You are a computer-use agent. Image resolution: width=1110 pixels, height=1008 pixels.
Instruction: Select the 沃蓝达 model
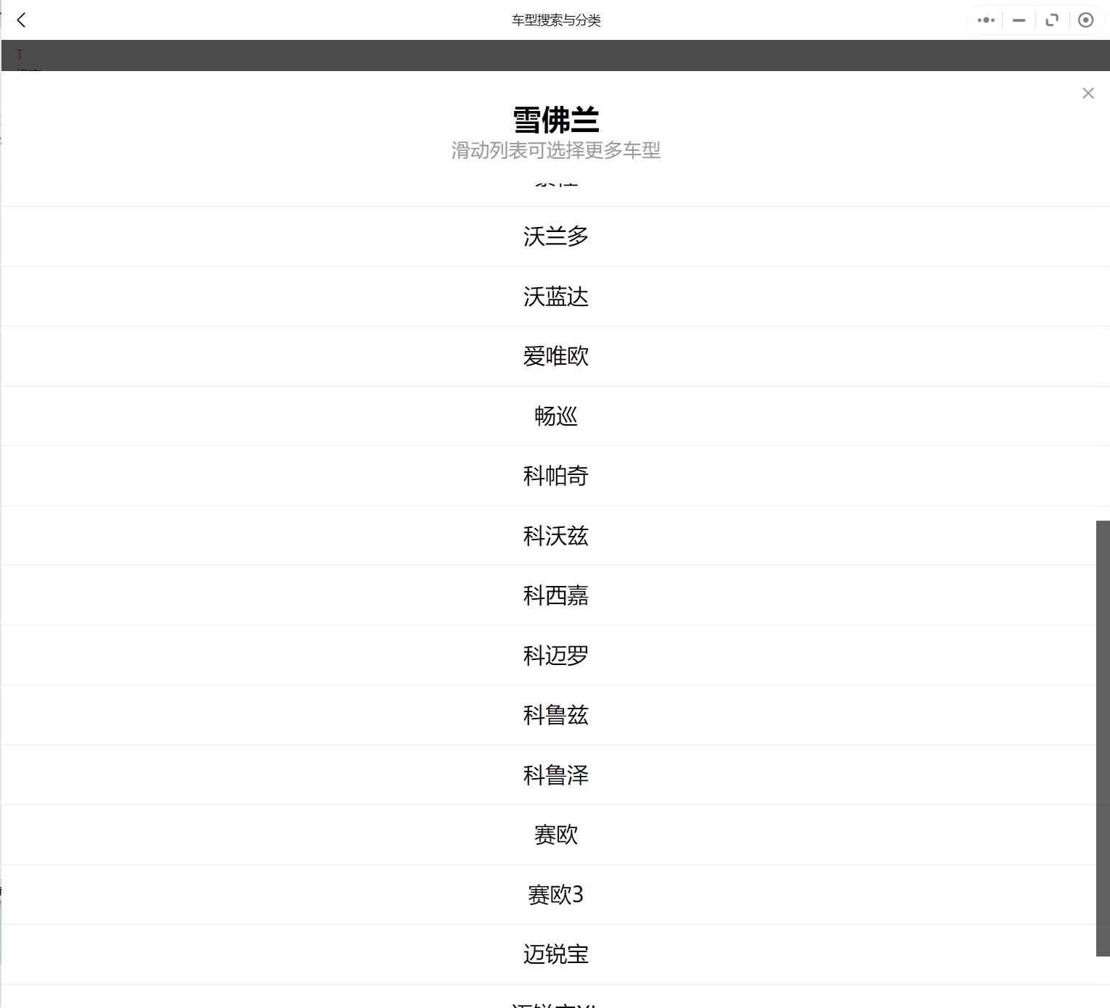pos(555,296)
